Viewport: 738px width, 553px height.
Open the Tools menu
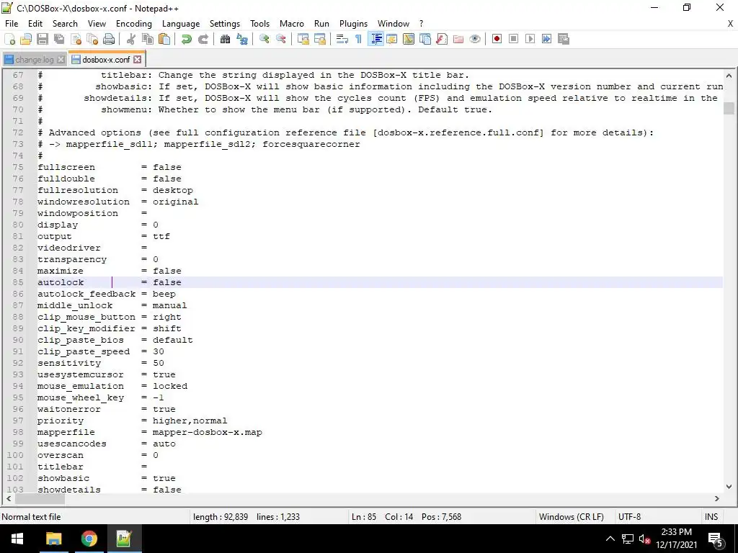(259, 24)
